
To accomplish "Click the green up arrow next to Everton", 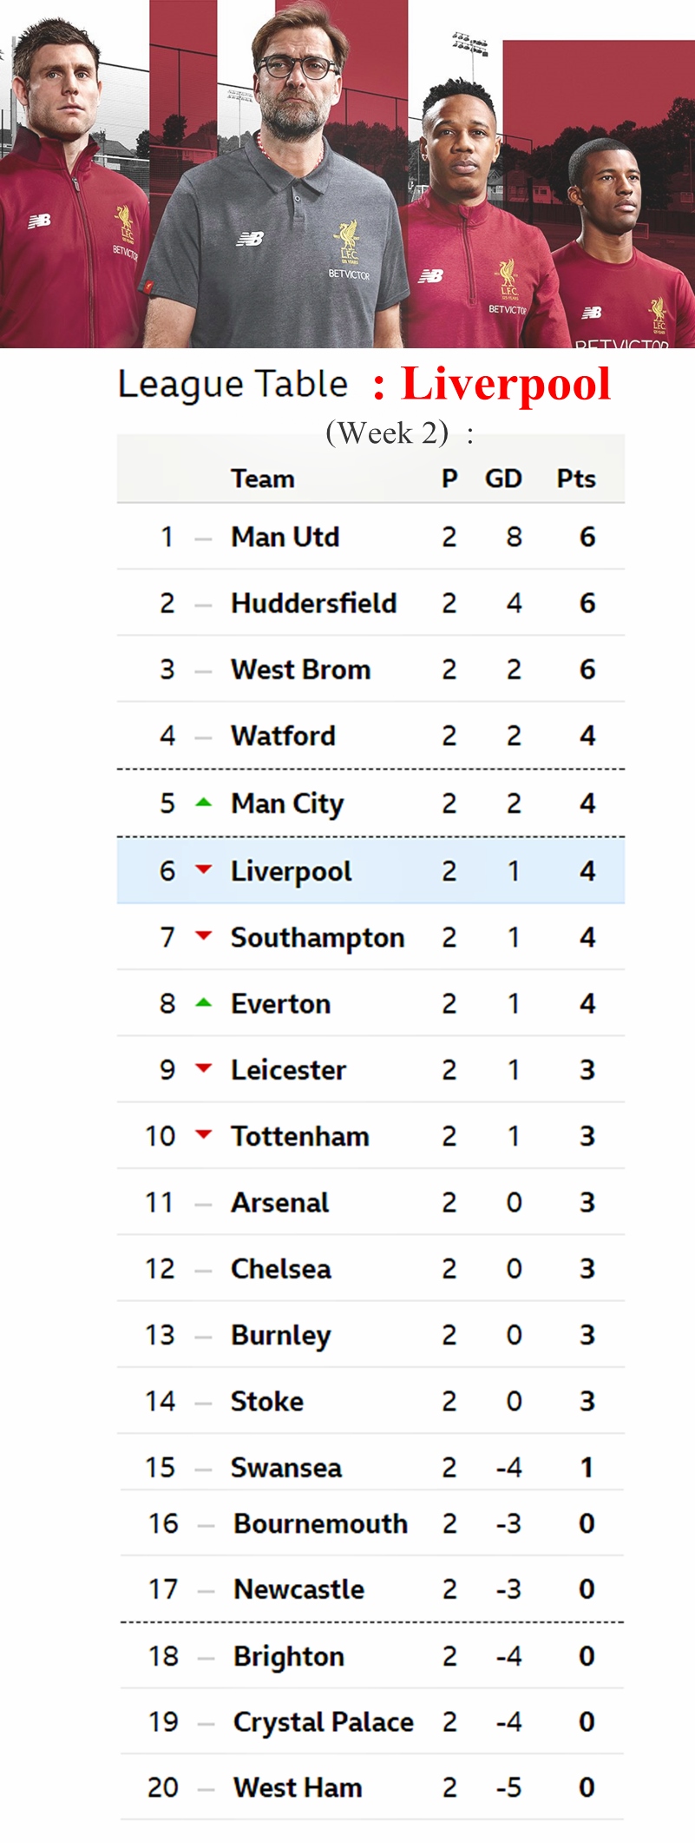I will coord(204,1002).
